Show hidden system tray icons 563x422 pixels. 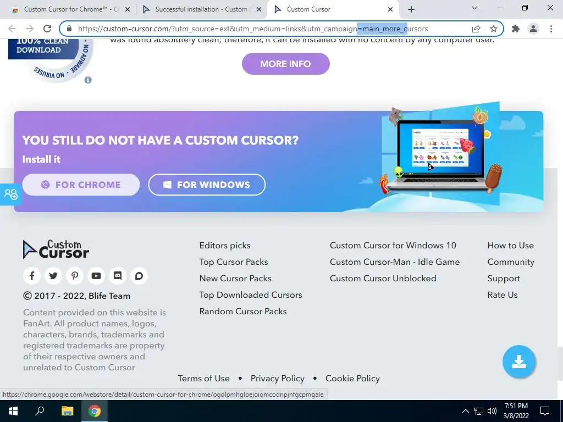tap(465, 411)
